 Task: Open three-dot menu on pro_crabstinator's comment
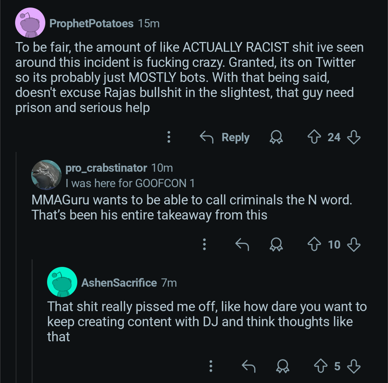coord(204,245)
